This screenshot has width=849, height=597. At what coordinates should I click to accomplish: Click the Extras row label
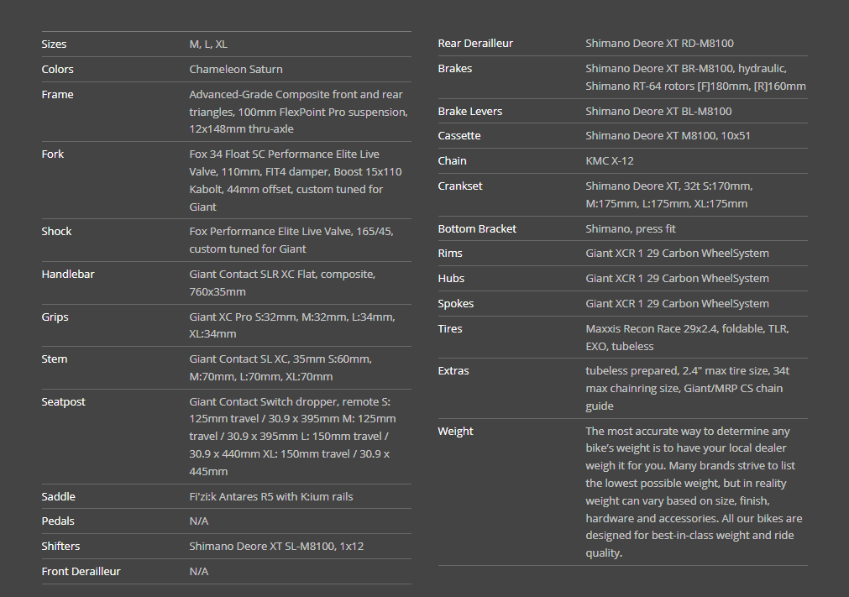[453, 370]
